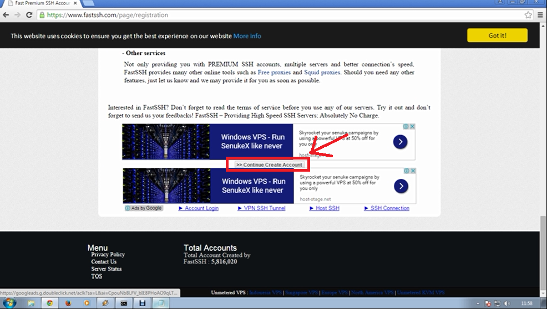This screenshot has width=547, height=309.
Task: Open the VPN SSH Tunnel ad link
Action: coord(262,208)
